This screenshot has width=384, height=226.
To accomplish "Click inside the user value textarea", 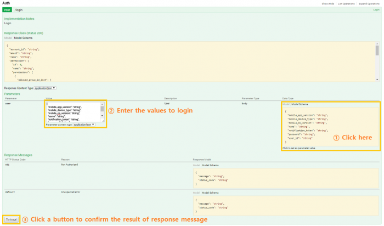I will point(71,112).
